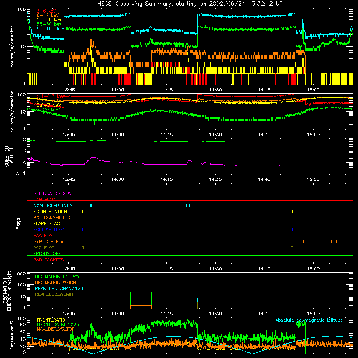Click the 15:00 tick label under the GOES panel
This screenshot has width=358, height=358.
(313, 179)
